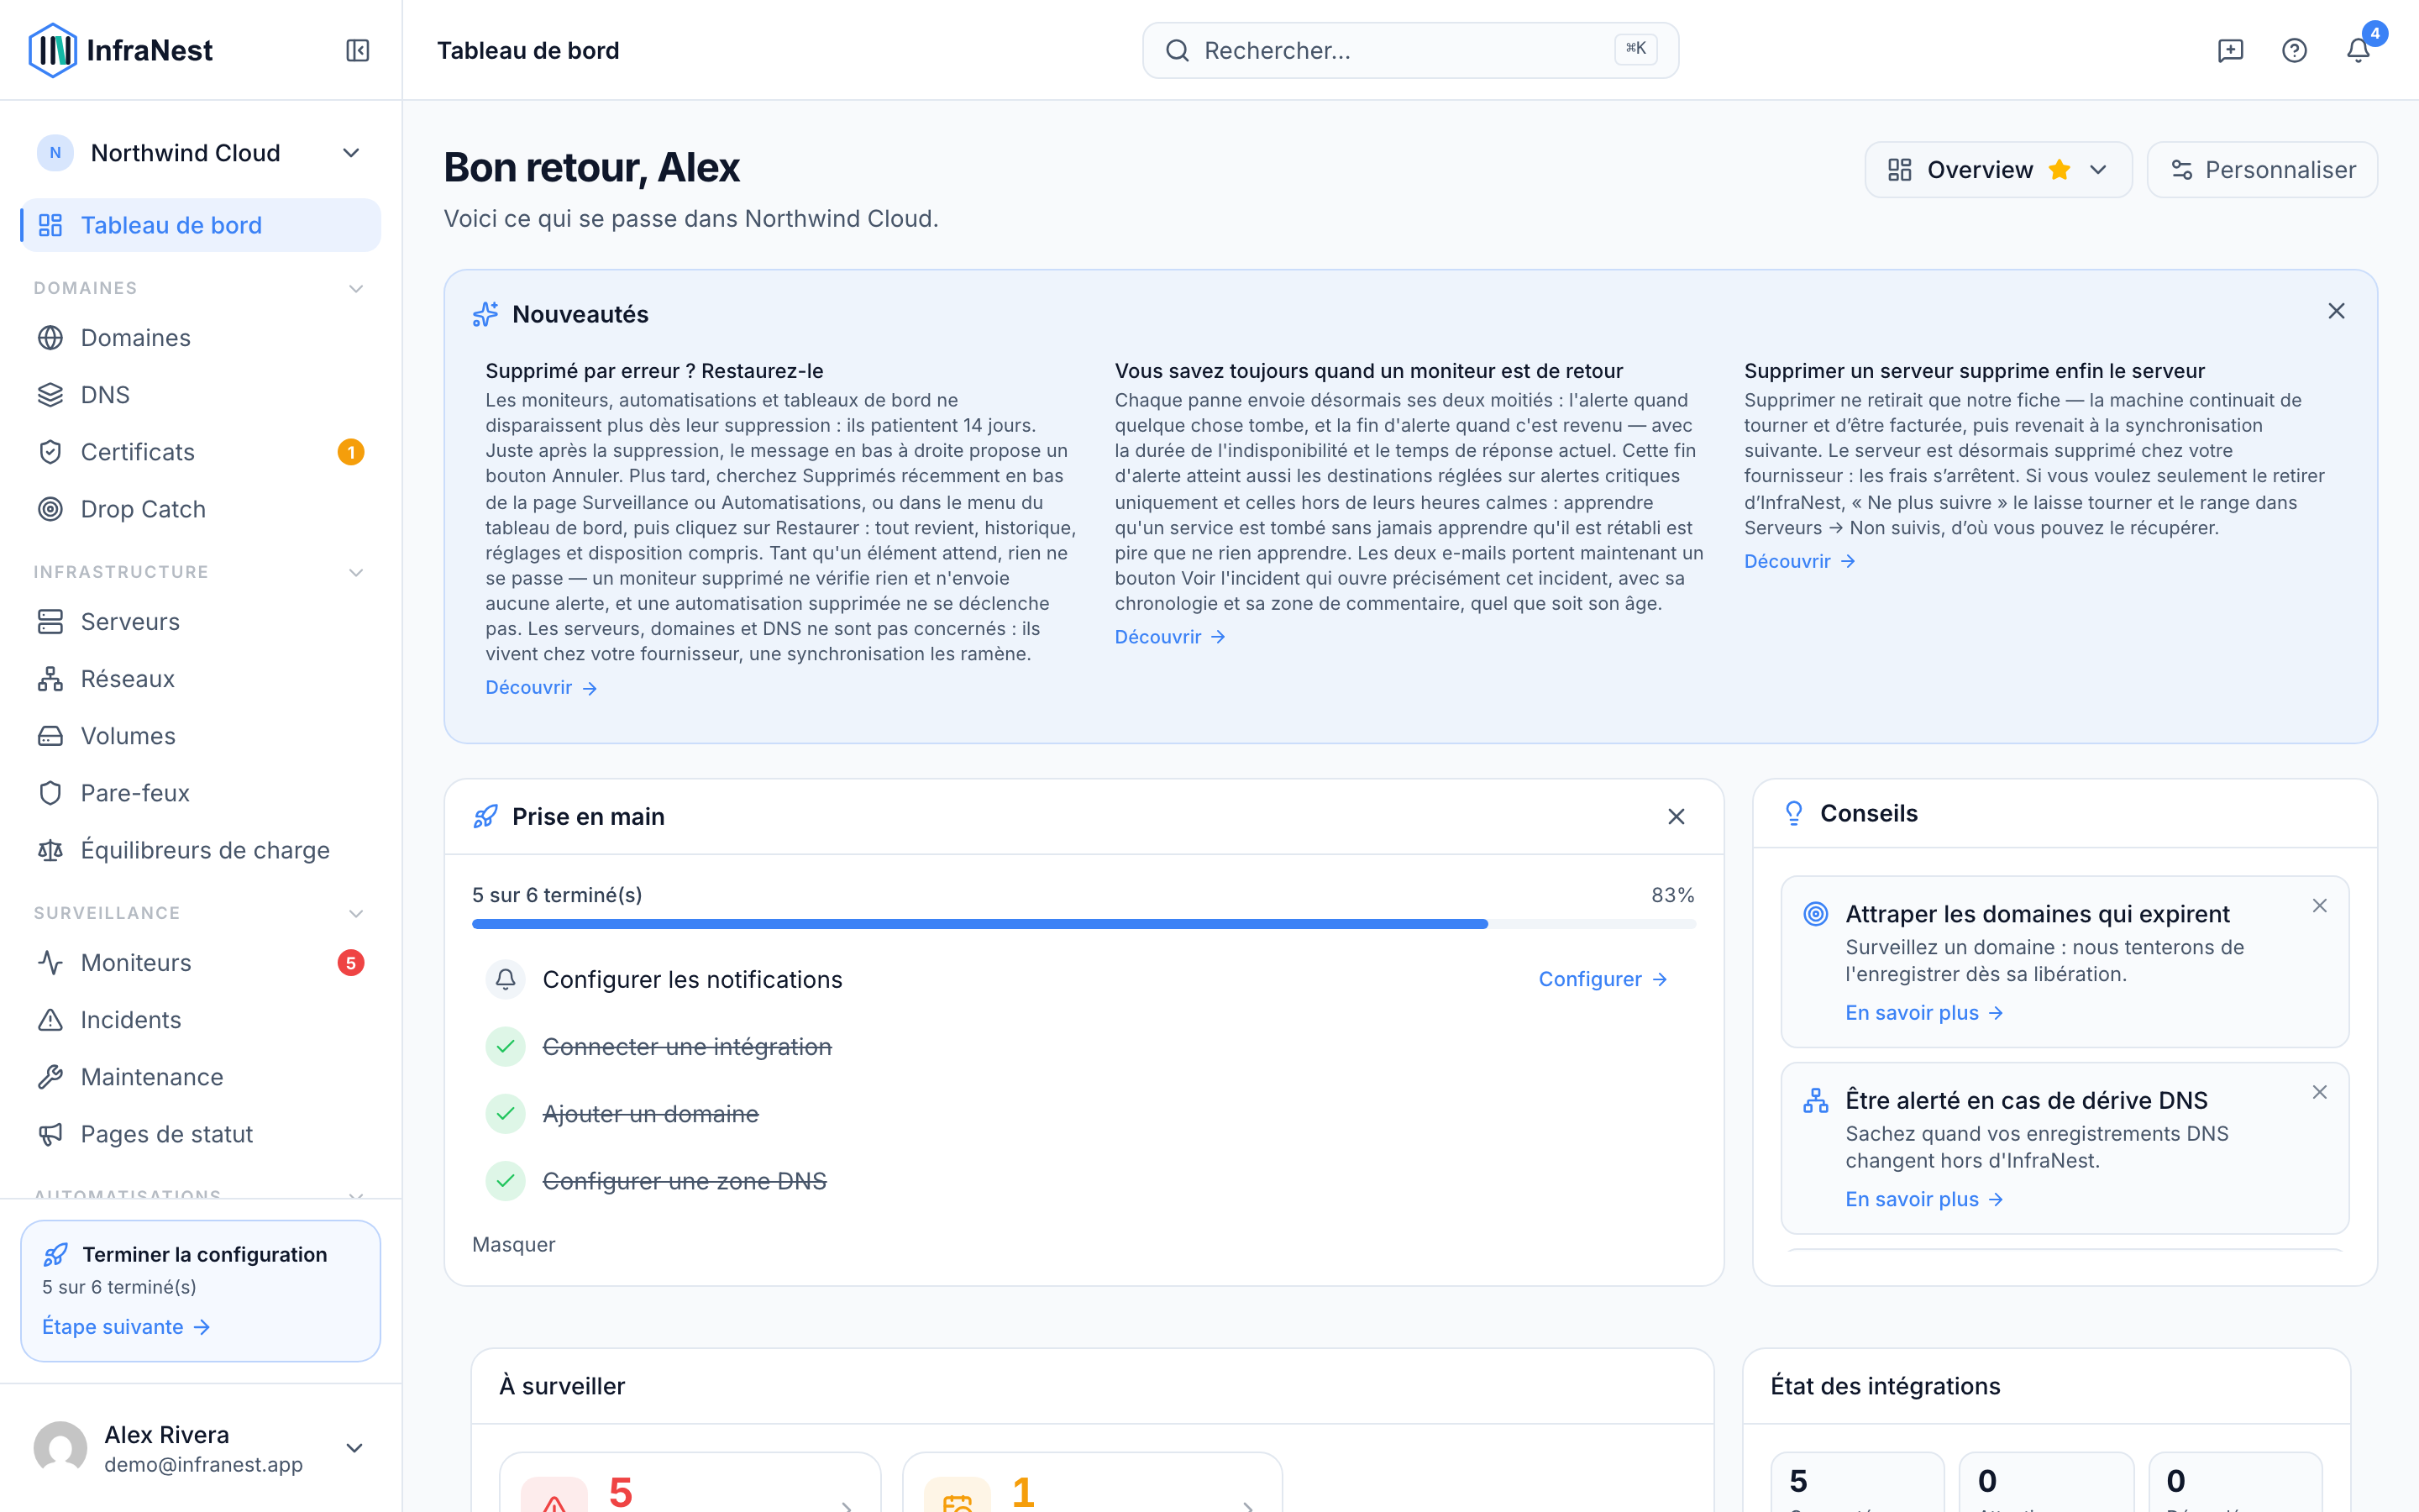The image size is (2419, 1512).
Task: Dismiss the Être alerté en cas de dérive DNS tip
Action: pos(2320,1092)
